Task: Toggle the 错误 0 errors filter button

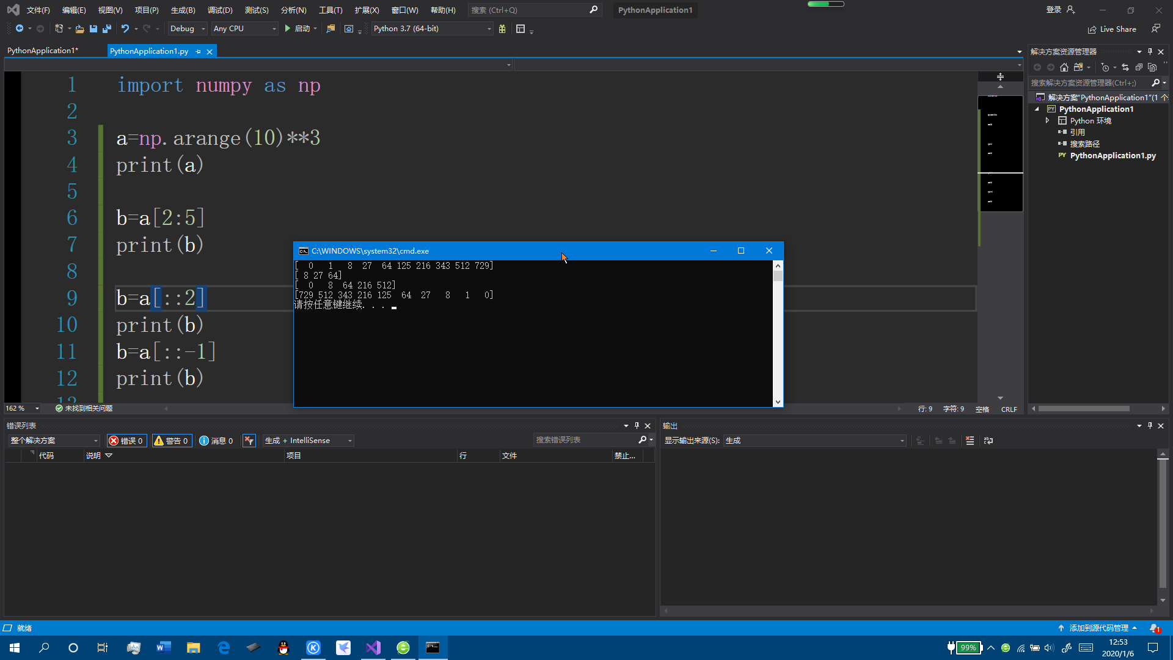Action: [x=126, y=440]
